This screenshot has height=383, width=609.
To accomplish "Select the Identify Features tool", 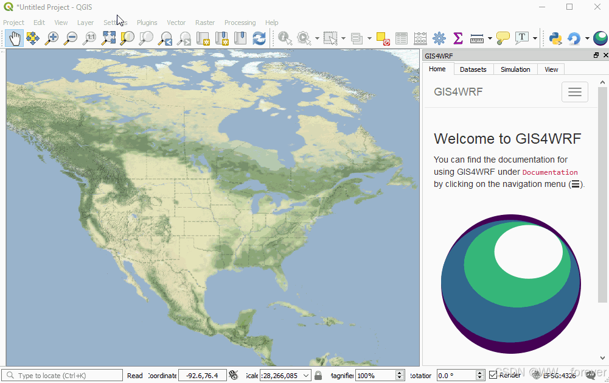I will pos(285,38).
